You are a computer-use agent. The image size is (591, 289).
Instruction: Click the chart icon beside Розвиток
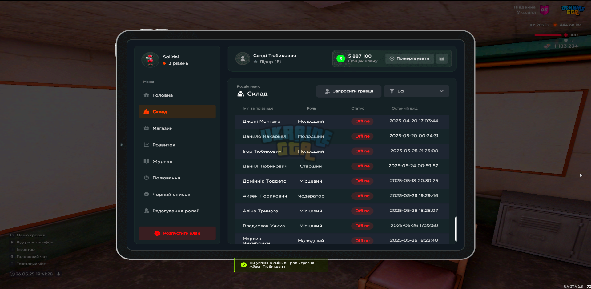(x=147, y=145)
